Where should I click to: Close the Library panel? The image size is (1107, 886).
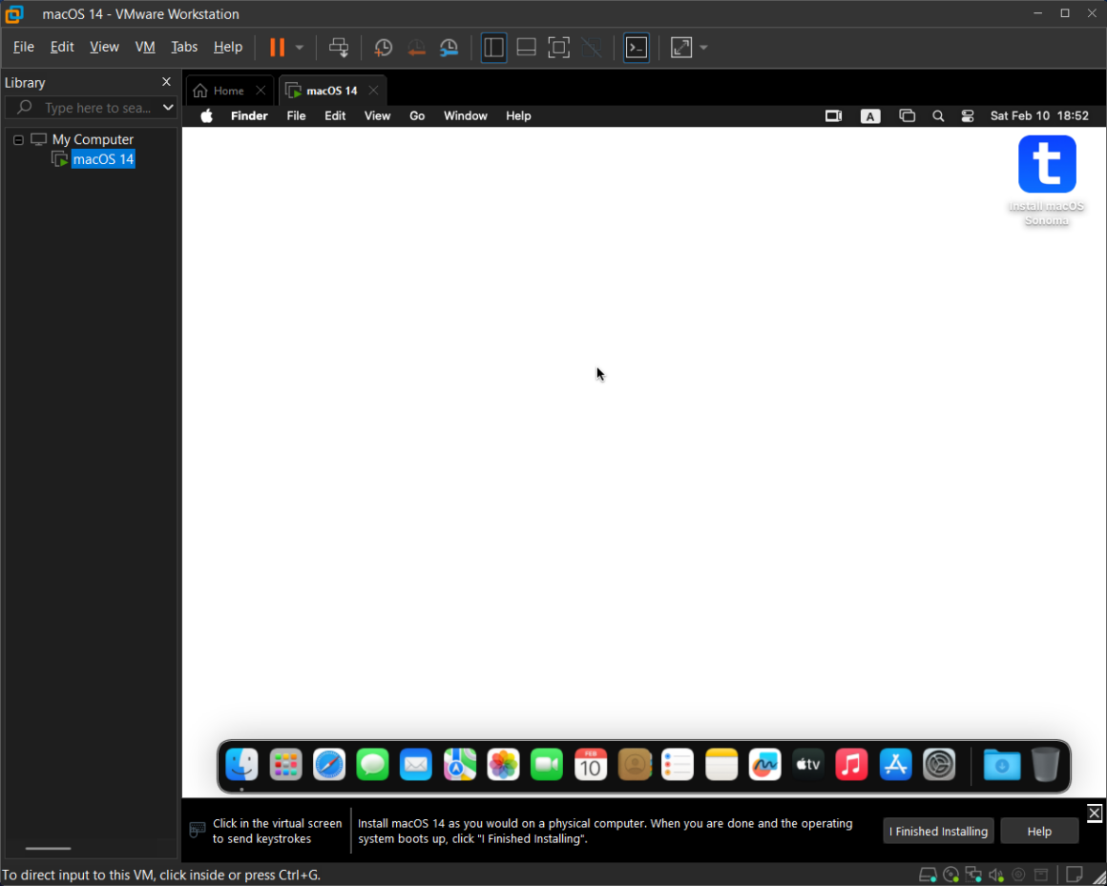click(x=166, y=82)
